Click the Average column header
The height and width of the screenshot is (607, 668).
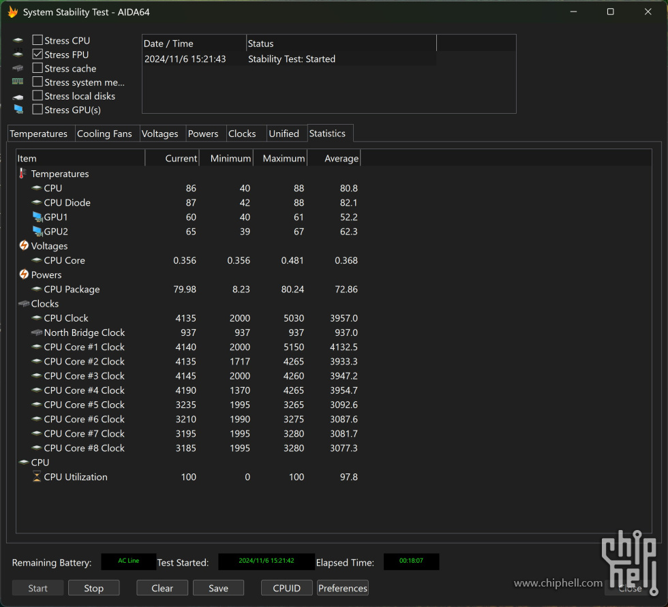334,158
